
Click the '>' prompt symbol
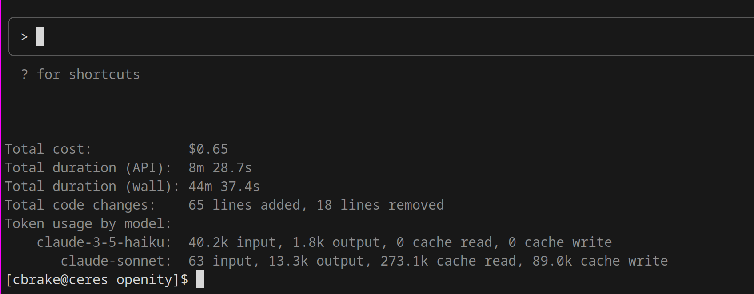[24, 37]
